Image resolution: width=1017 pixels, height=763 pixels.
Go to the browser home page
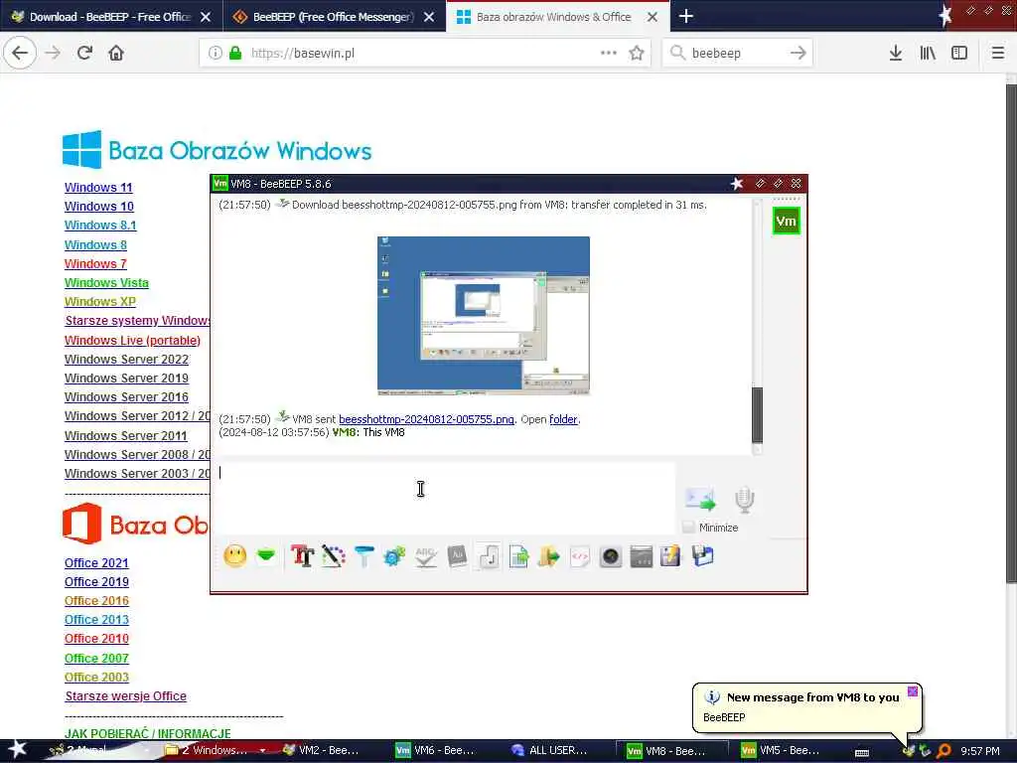(116, 53)
